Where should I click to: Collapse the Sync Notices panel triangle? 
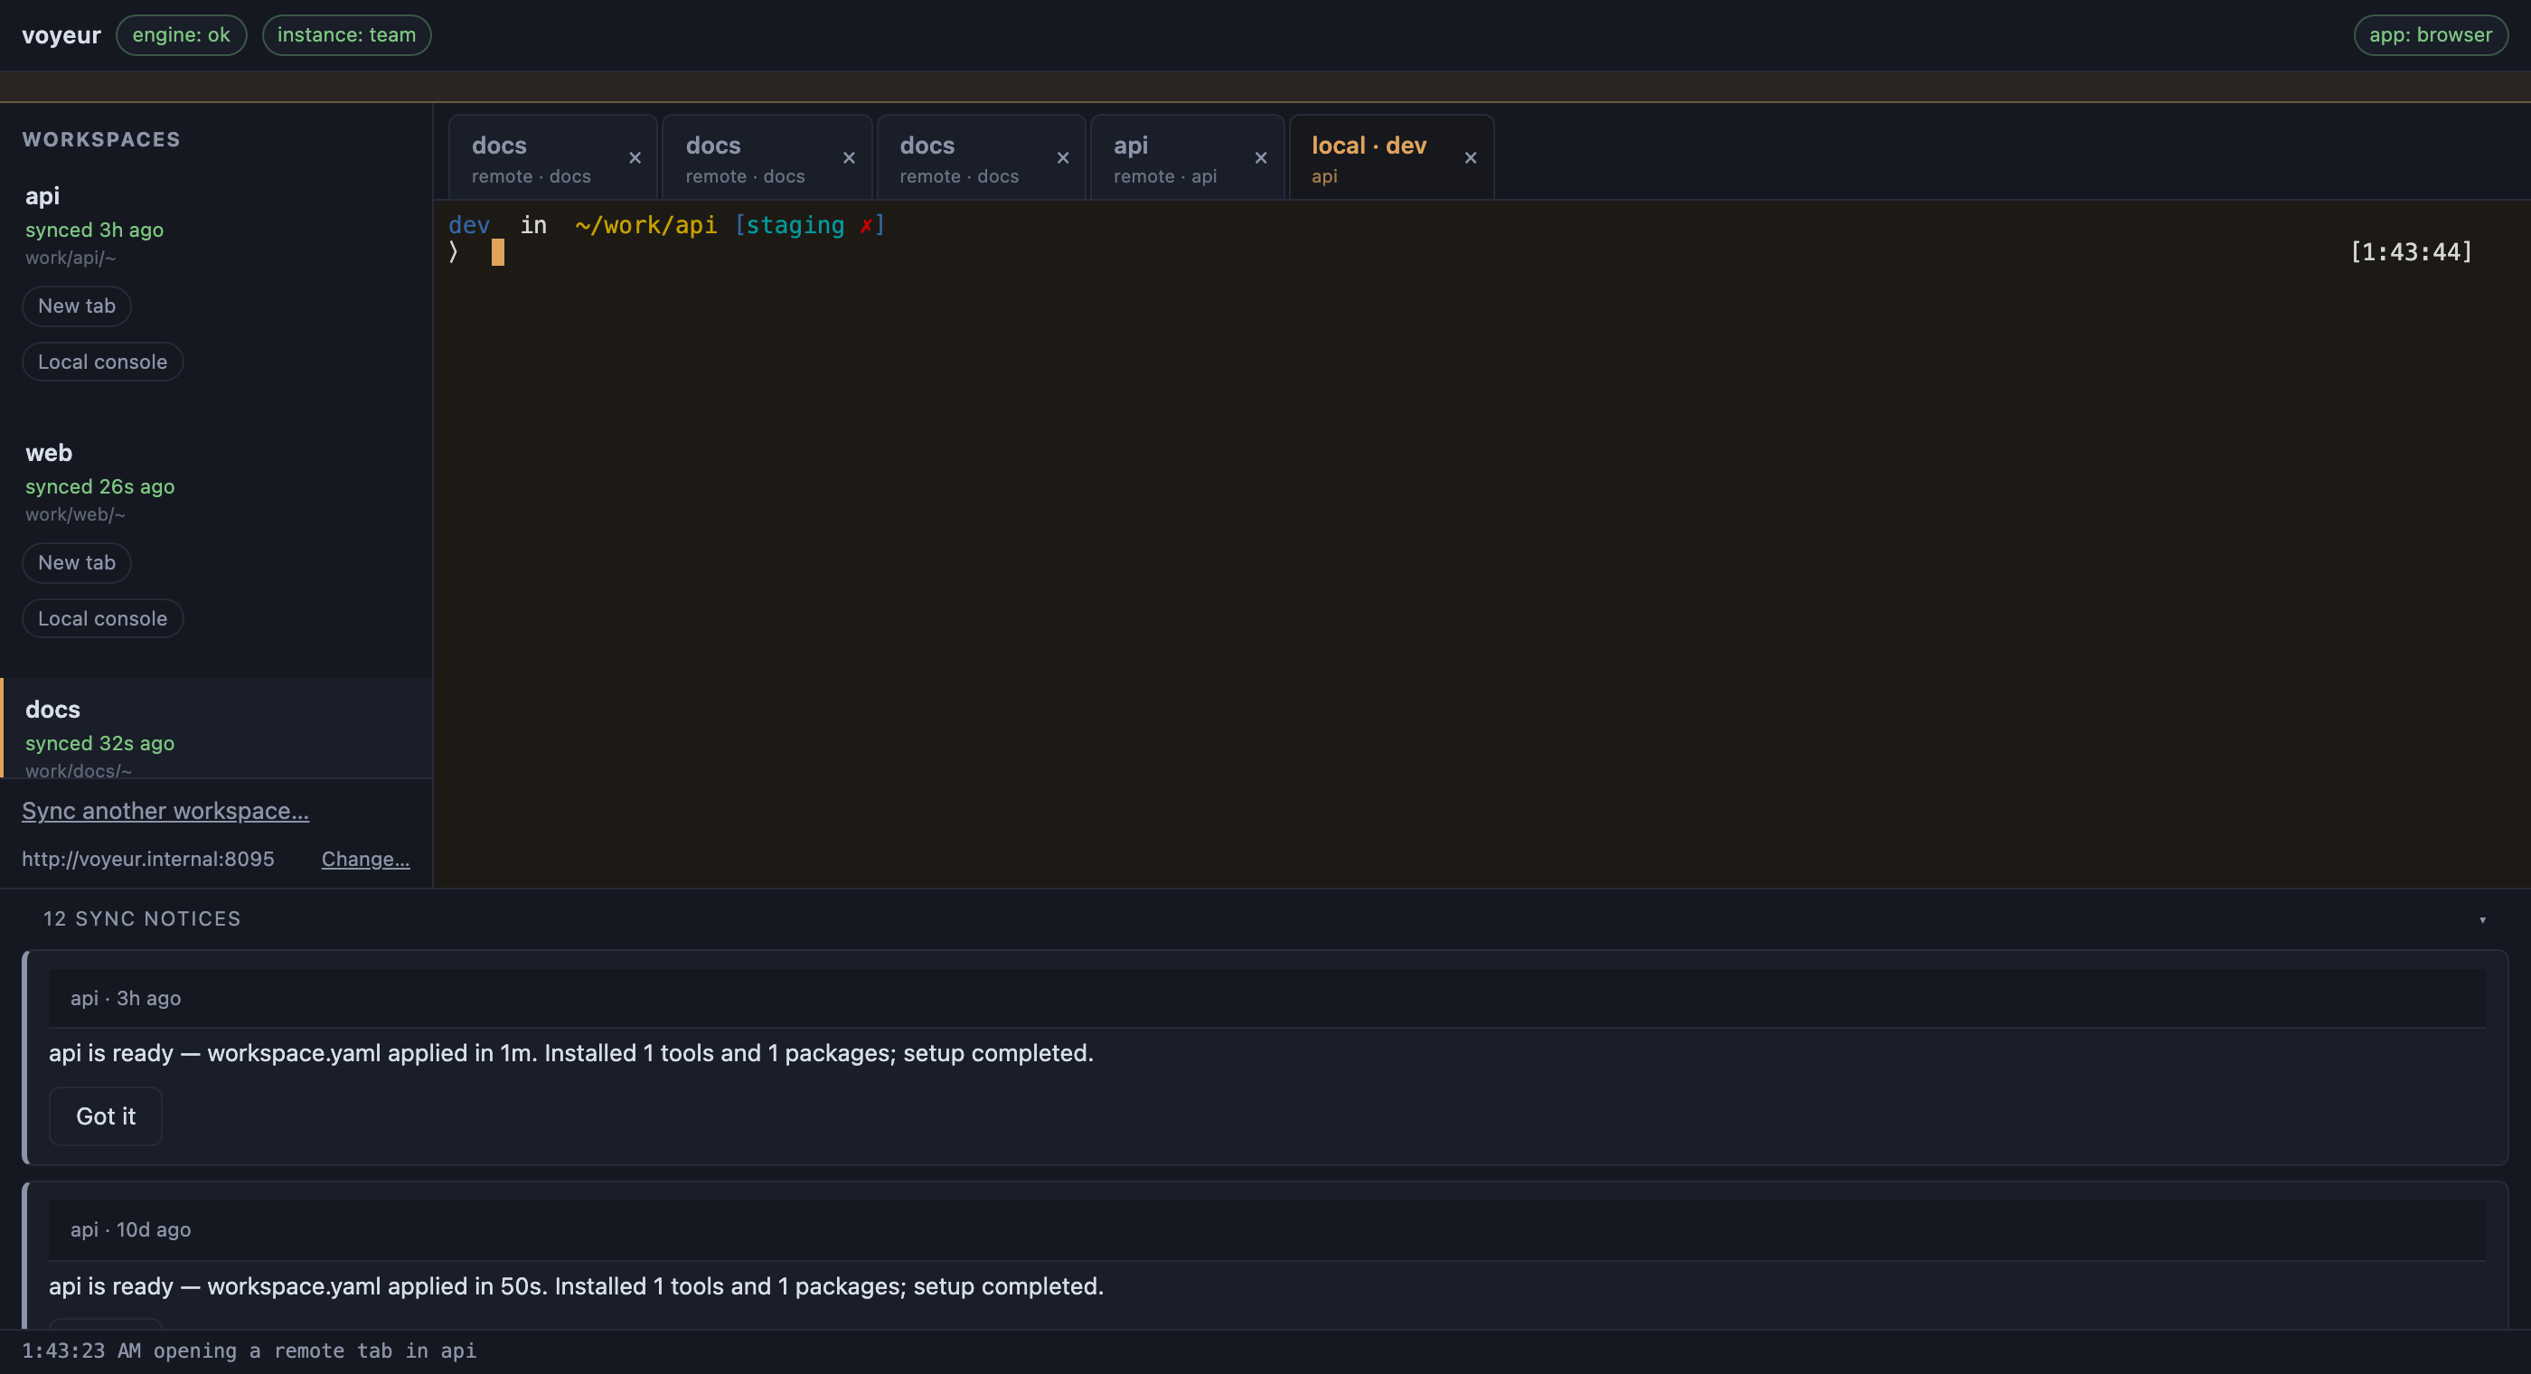coord(2482,920)
